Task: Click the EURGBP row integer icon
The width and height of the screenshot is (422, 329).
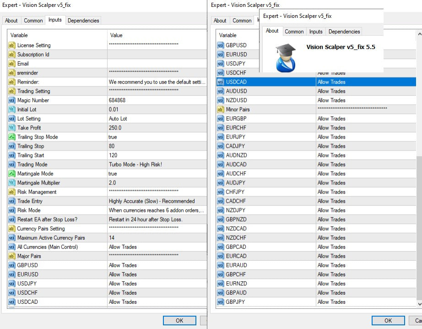Action: 220,119
